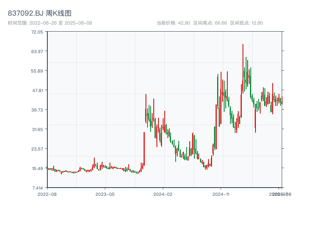Select the 时间范围 date range text
313x234 pixels.
coord(50,23)
